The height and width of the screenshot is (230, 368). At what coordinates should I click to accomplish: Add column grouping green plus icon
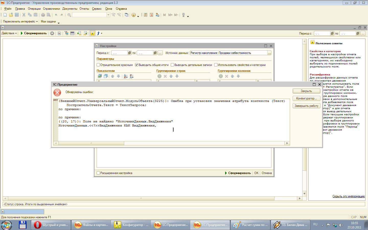point(221,76)
